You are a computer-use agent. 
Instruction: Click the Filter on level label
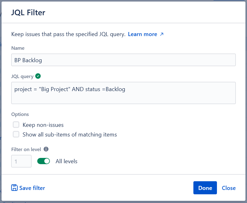(26, 149)
